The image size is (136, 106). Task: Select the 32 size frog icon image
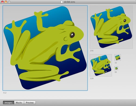pyautogui.click(x=118, y=57)
